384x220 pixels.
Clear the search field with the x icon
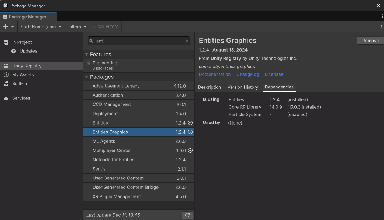pos(187,41)
